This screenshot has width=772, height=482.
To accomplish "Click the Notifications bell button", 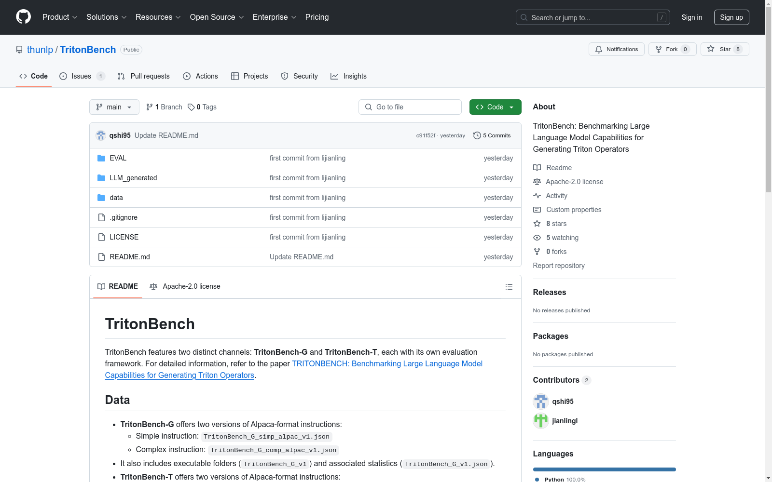I will (616, 49).
